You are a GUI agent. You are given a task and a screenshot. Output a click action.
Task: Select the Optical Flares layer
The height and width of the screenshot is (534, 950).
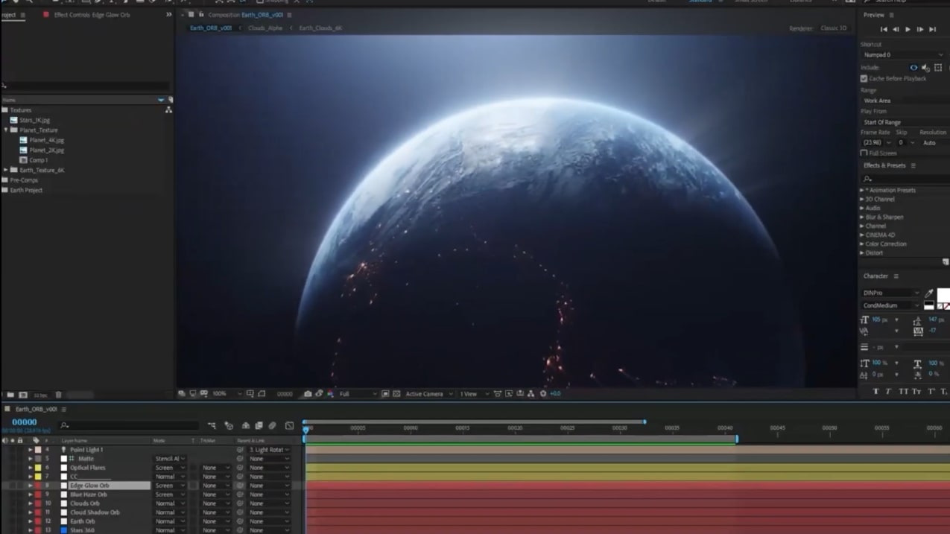(88, 468)
